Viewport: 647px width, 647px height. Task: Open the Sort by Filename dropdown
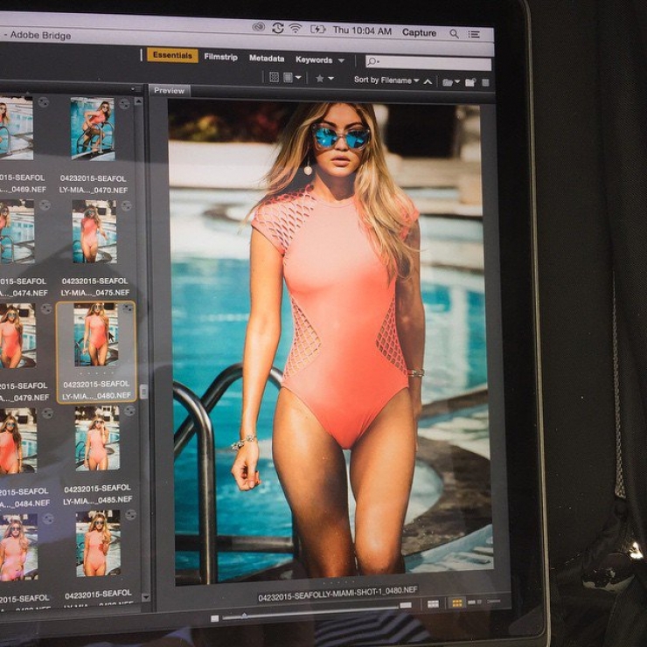coord(386,80)
